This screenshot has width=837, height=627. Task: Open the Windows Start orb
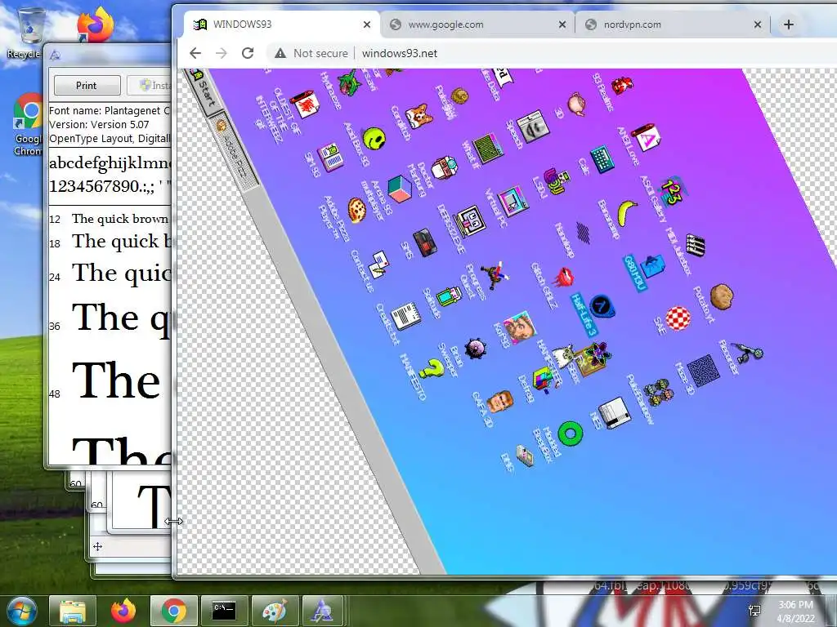click(x=22, y=611)
